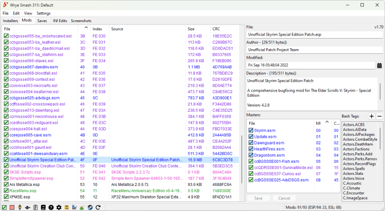The width and height of the screenshot is (385, 211).
Task: Uncheck Ars Metallica.esp in mod list
Action: (6, 185)
